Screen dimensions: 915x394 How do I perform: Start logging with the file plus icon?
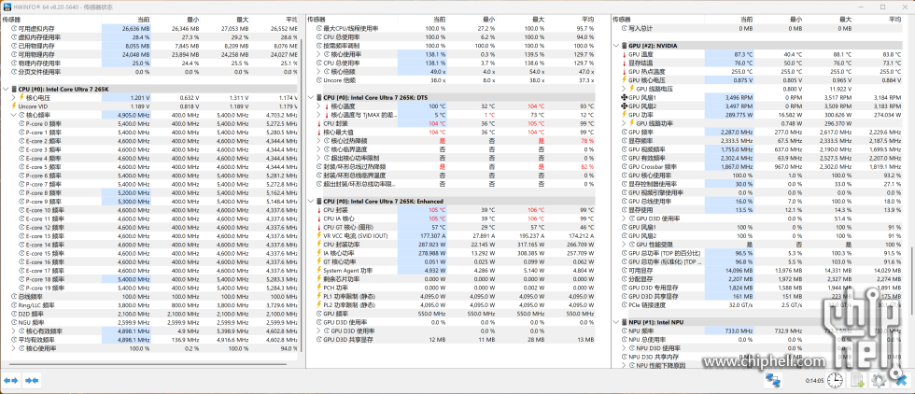[x=857, y=381]
